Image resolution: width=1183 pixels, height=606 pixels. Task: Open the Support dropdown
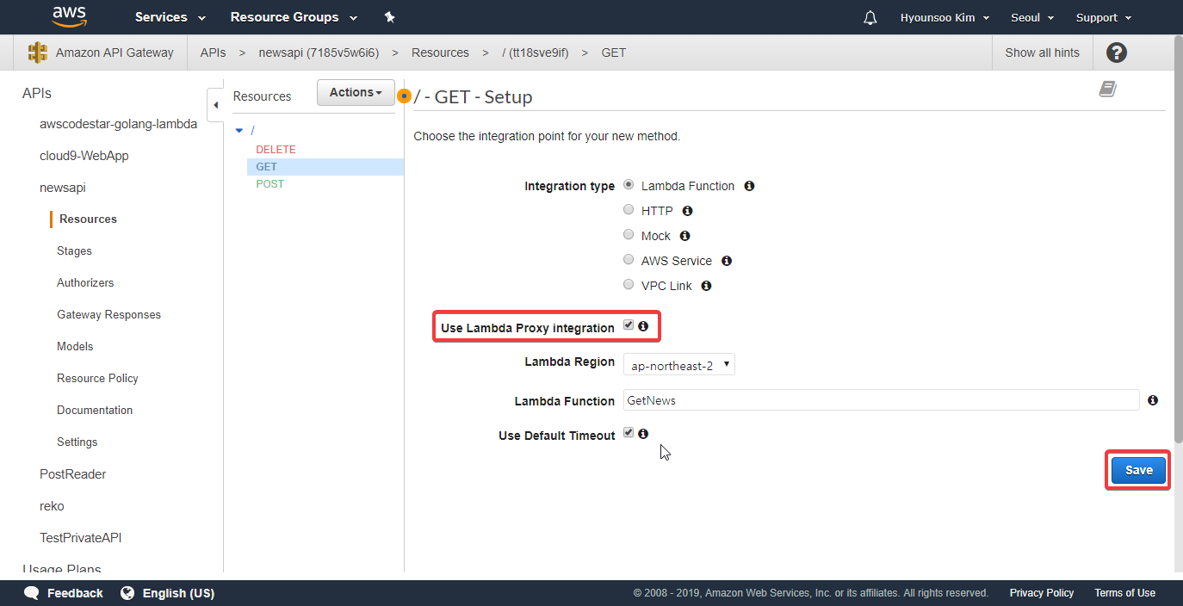click(1104, 17)
